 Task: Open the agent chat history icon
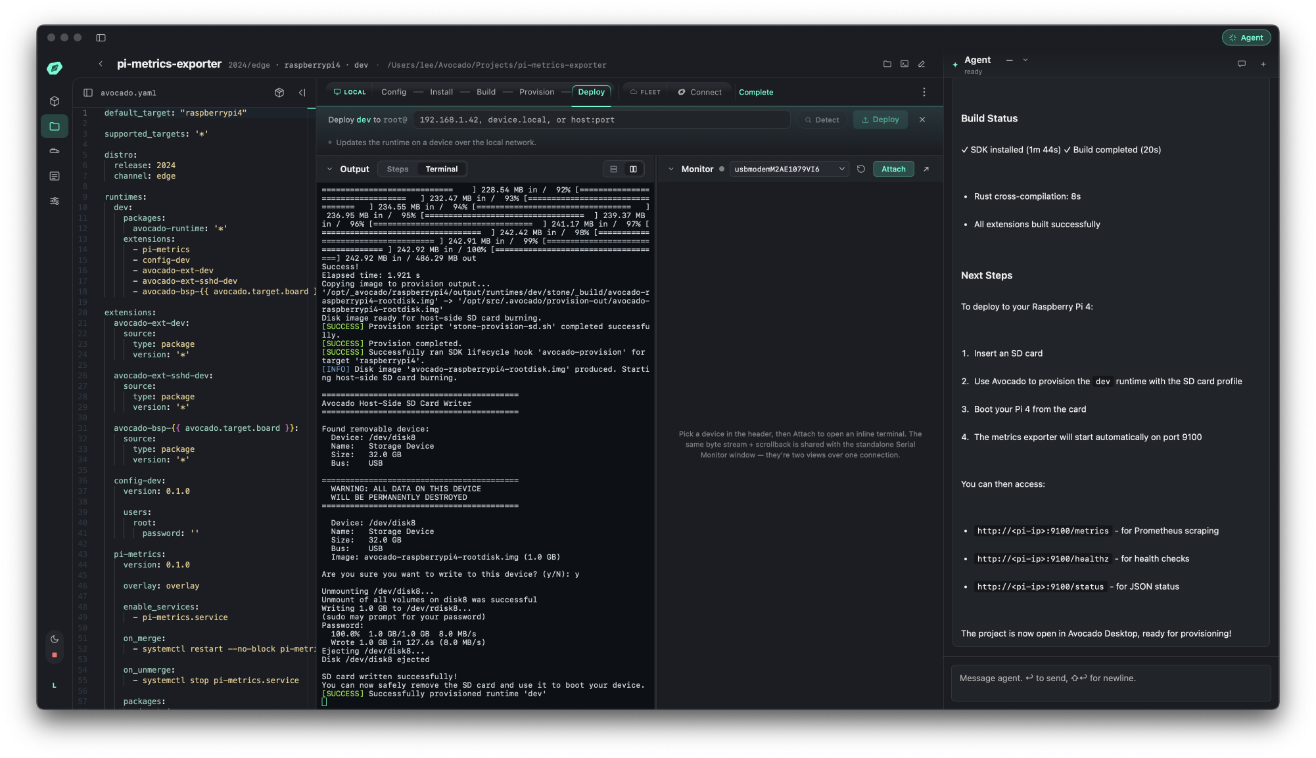click(x=1242, y=64)
